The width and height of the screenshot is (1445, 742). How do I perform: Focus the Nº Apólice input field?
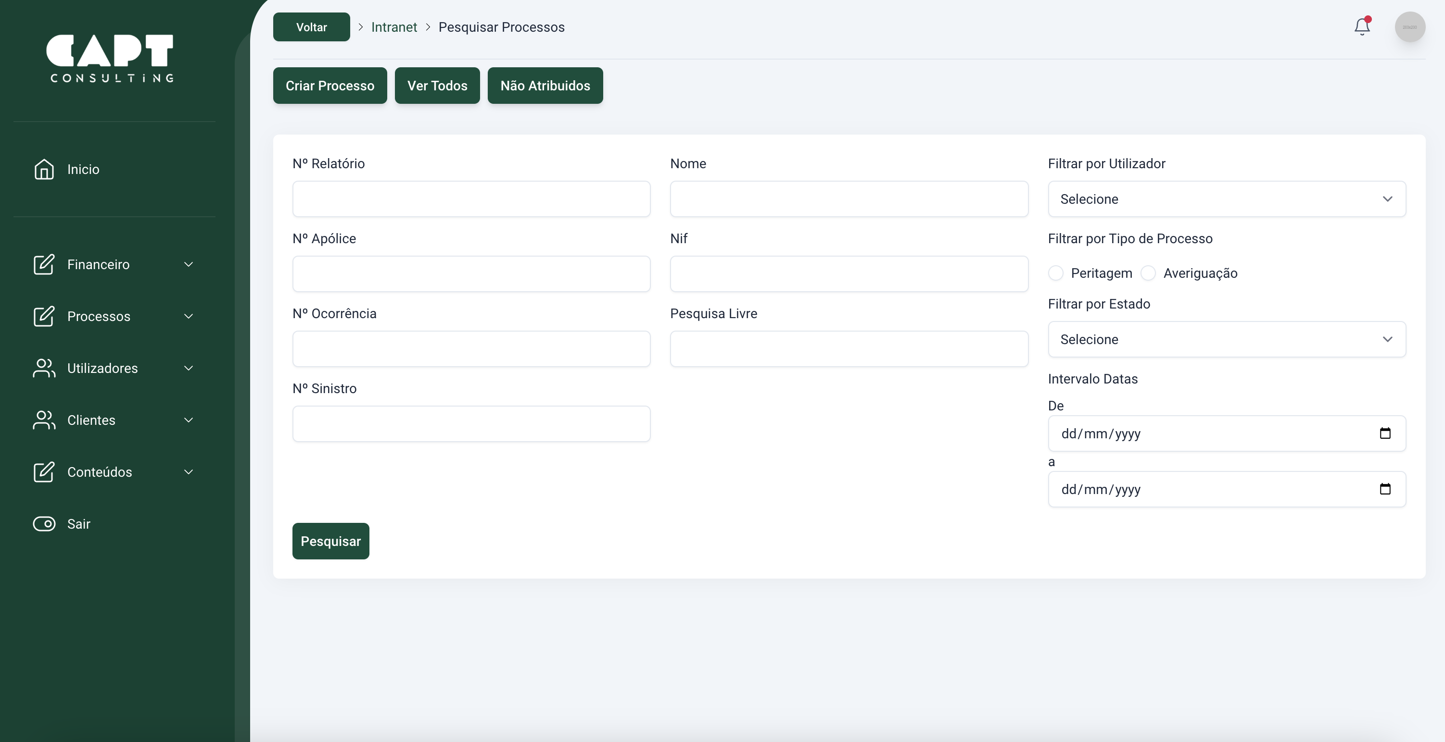[471, 274]
